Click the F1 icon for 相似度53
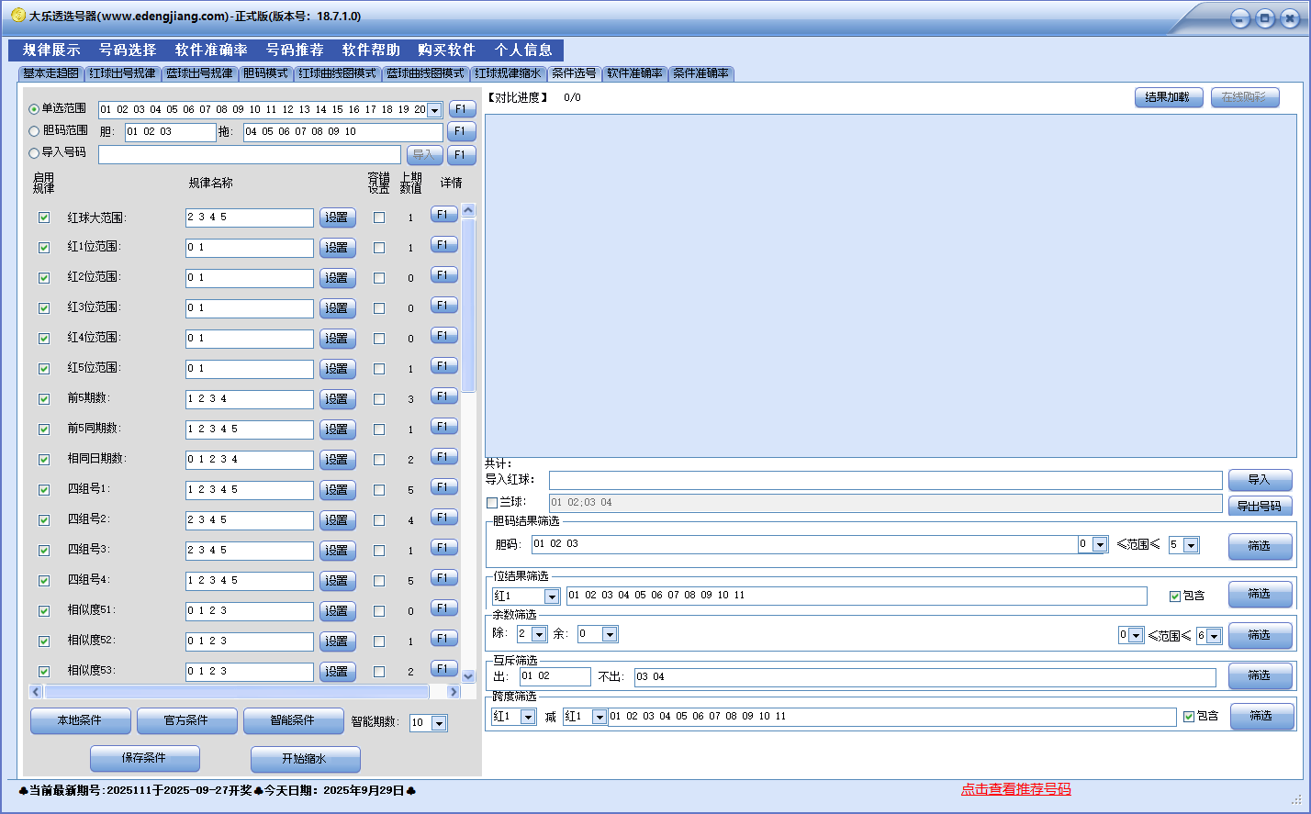This screenshot has width=1311, height=814. point(443,669)
